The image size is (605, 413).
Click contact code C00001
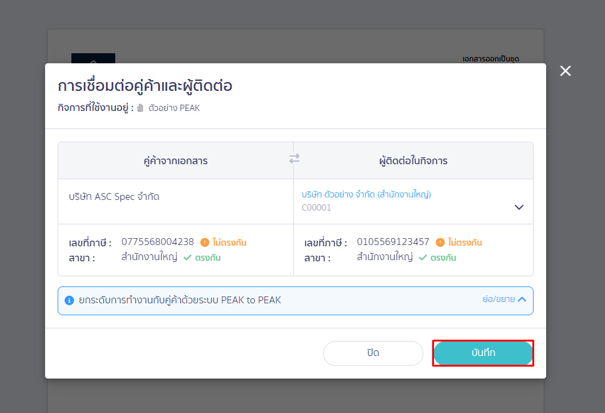pos(316,207)
